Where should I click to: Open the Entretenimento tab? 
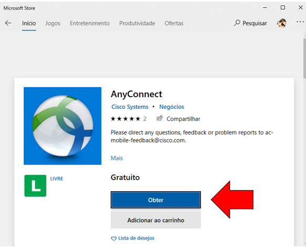tap(90, 23)
